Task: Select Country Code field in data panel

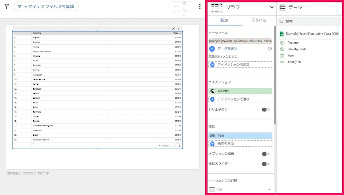Action: [297, 49]
